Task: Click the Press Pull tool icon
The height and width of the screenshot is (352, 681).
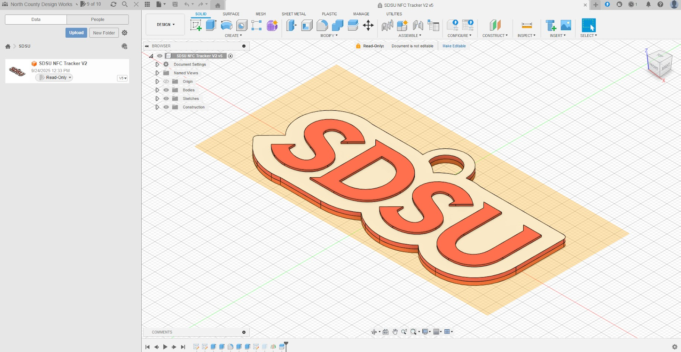Action: (x=291, y=25)
